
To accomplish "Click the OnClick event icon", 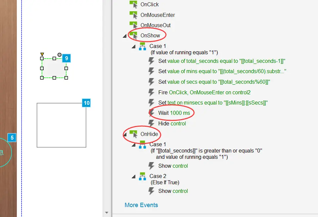I will (133, 5).
